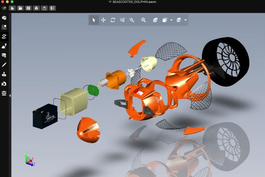
Task: Expand the display style dropdown arrow
Action: (185, 20)
